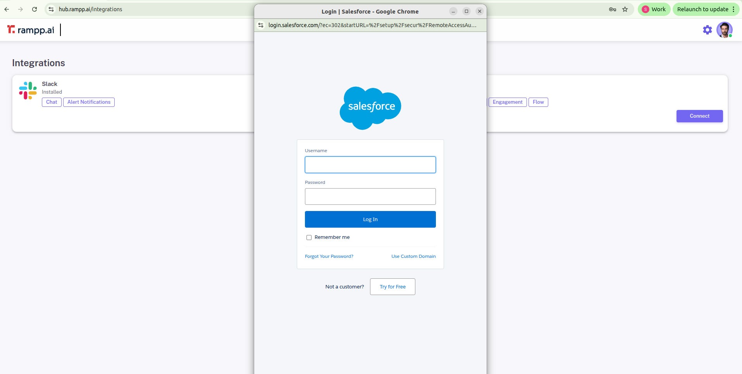Click the rampp.ai logo
The image size is (742, 374).
point(31,30)
